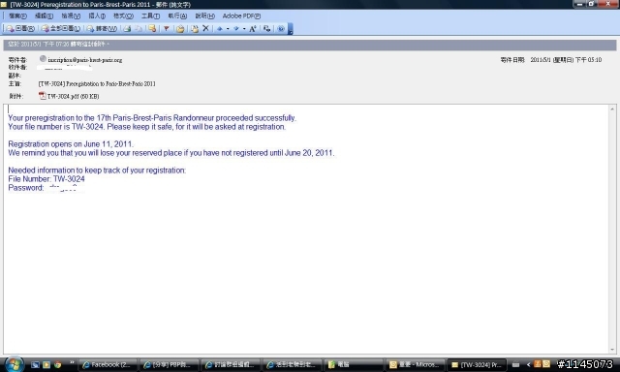
Task: Click line 'Registration opens on June 11, 2011.'
Action: pyautogui.click(x=71, y=144)
